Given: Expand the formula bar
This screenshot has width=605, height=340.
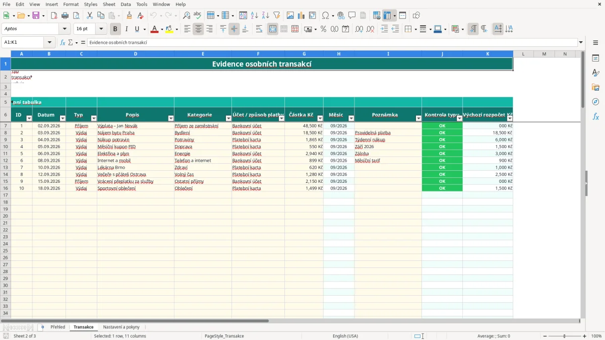Looking at the screenshot, I should pyautogui.click(x=581, y=42).
